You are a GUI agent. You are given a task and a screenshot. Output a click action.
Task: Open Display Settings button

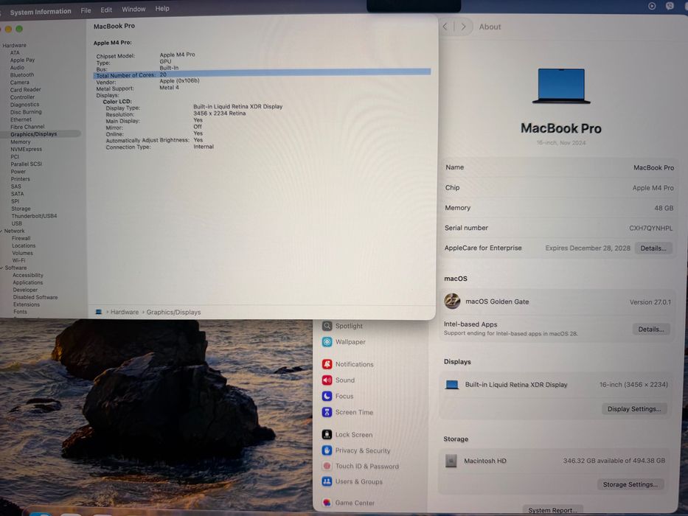point(634,409)
